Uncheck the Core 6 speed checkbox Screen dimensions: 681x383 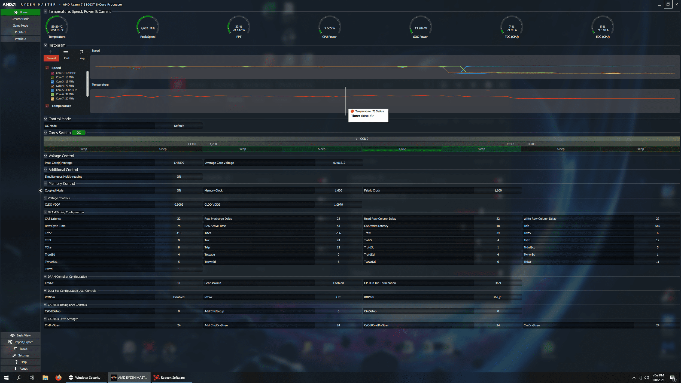pos(52,94)
